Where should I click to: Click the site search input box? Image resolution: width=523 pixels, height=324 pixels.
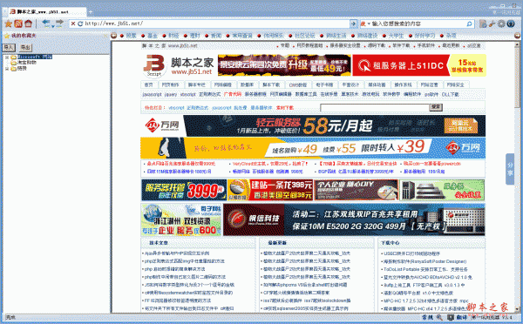[375, 107]
